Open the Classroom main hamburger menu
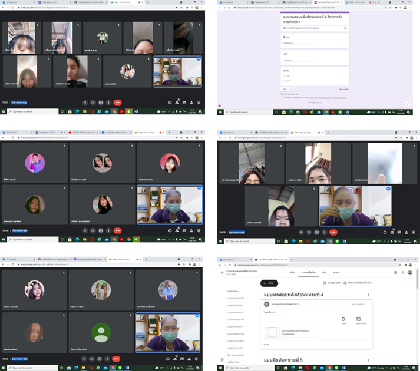The height and width of the screenshot is (371, 420). click(x=223, y=272)
